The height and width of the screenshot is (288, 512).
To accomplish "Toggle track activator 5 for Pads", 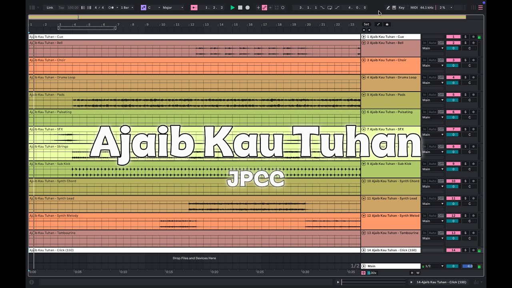I will point(453,95).
